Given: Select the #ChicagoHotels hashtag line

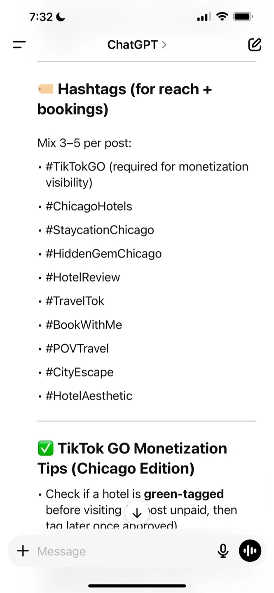Looking at the screenshot, I should pos(89,206).
